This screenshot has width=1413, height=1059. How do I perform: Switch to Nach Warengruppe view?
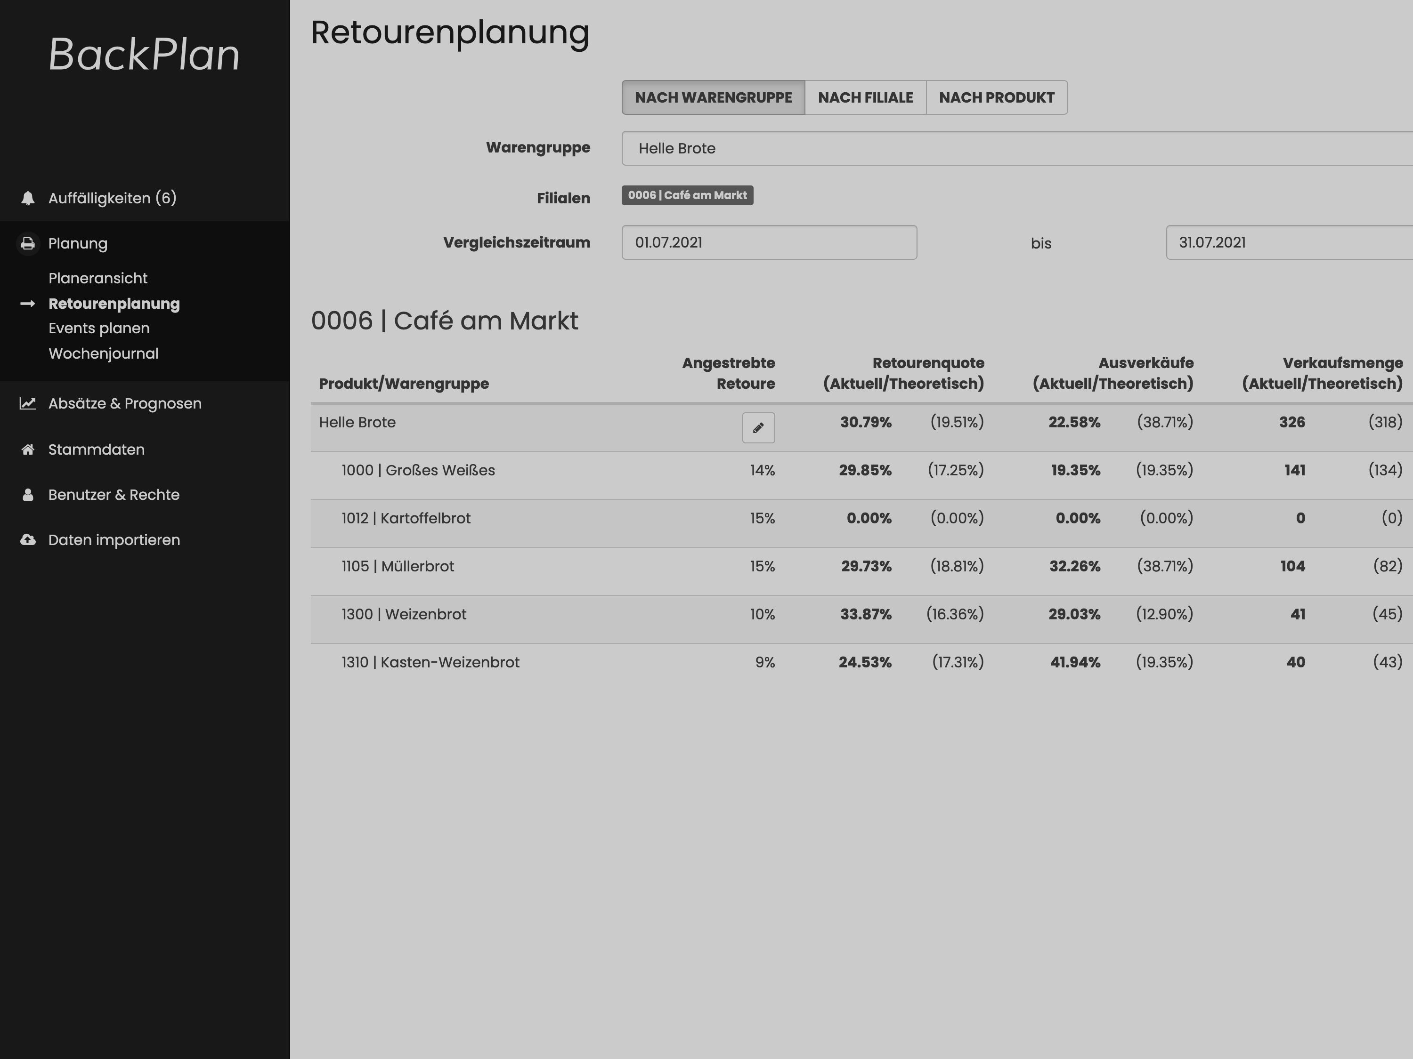point(713,98)
